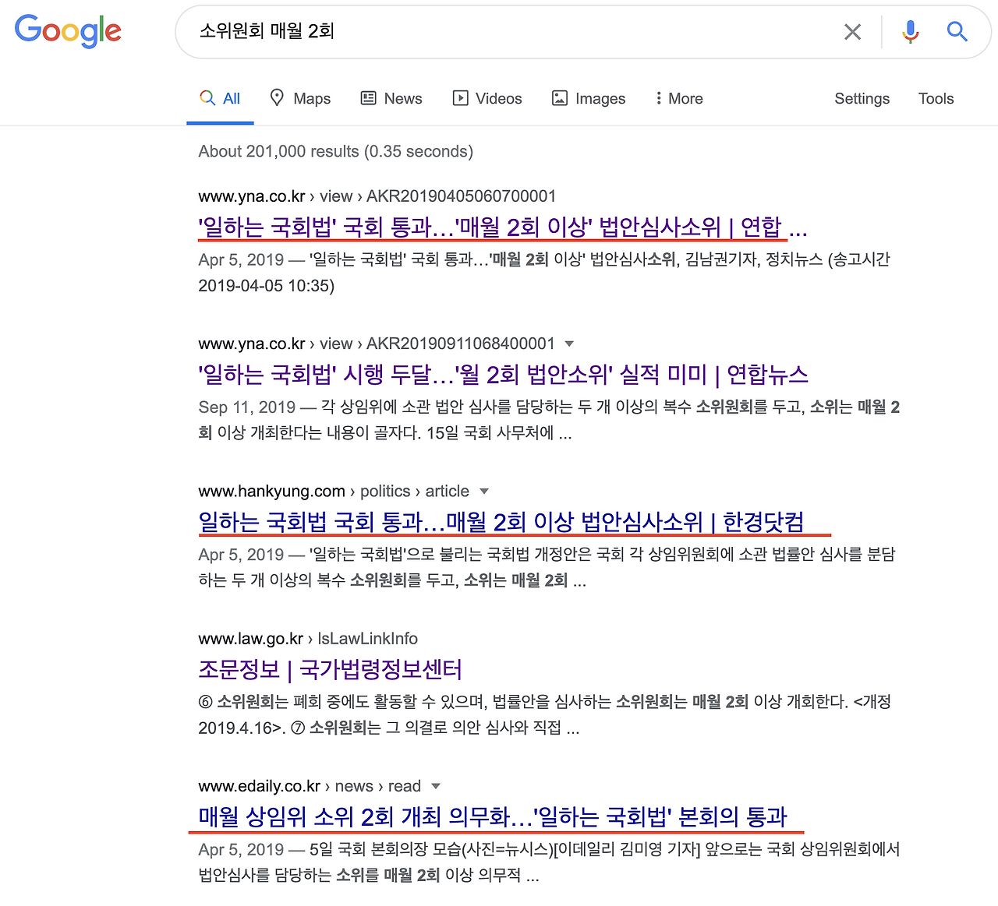Click the 'About 201,000 results' stats text
Viewport: 998px width, 906px height.
(x=336, y=151)
